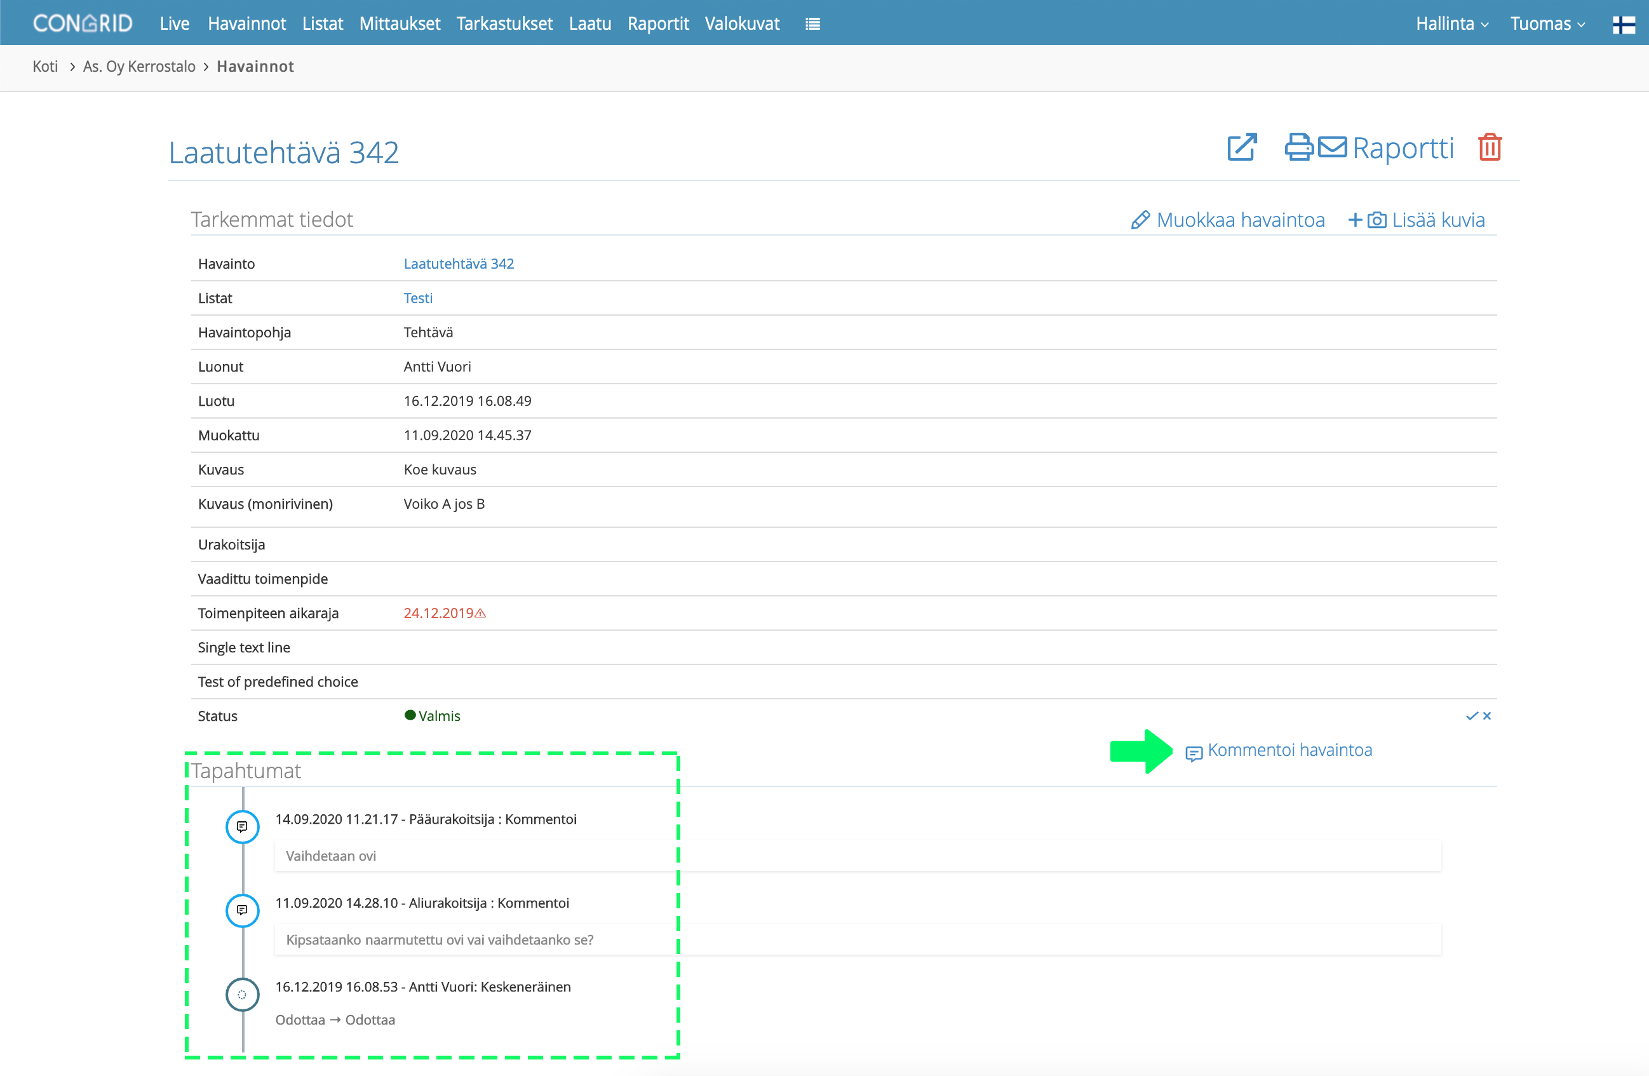
Task: Accept status with the checkmark icon
Action: click(x=1472, y=716)
